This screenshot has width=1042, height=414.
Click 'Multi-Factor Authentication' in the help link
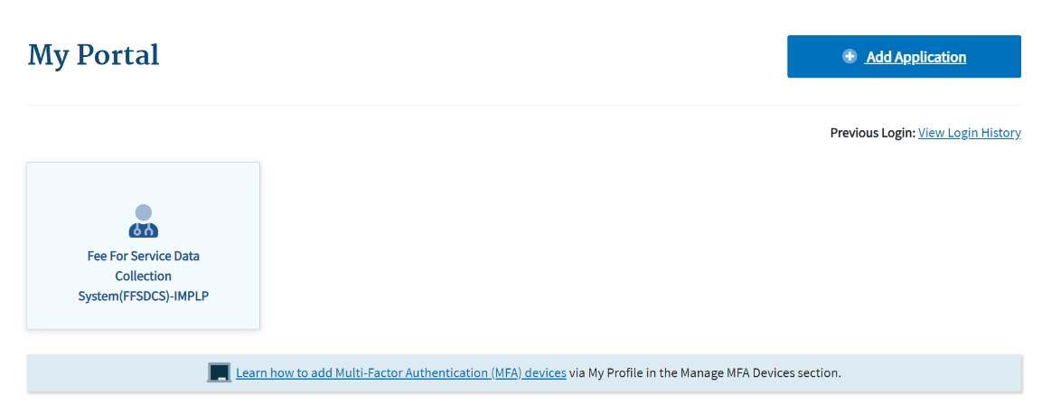tap(412, 372)
